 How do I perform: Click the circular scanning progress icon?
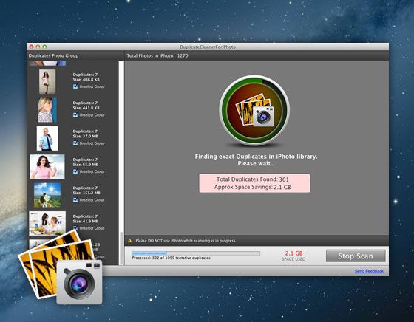pyautogui.click(x=254, y=110)
